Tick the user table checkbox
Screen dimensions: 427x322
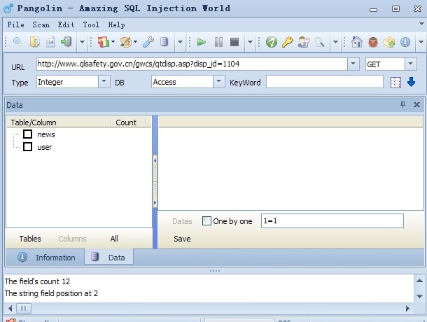[x=27, y=146]
